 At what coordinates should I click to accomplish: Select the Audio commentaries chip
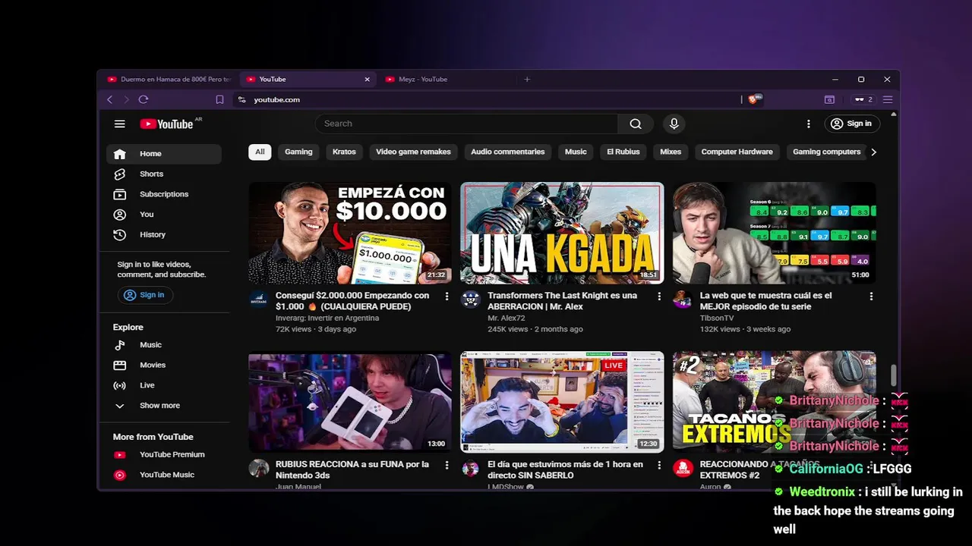[x=507, y=152]
